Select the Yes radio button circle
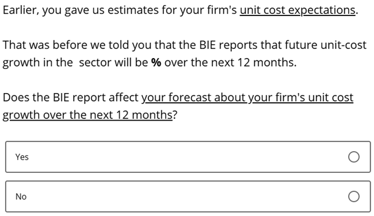The width and height of the screenshot is (374, 216). pos(354,157)
